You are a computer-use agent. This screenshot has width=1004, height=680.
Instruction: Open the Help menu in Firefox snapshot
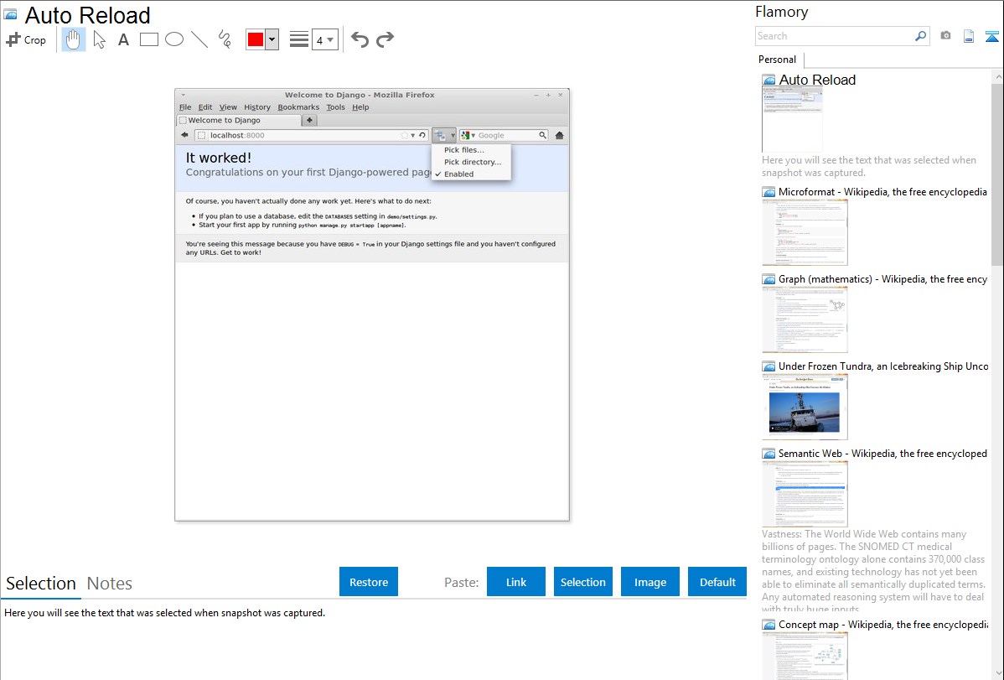coord(360,107)
